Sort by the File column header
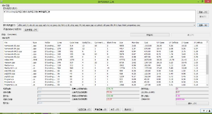212x114 pixels. (17, 42)
